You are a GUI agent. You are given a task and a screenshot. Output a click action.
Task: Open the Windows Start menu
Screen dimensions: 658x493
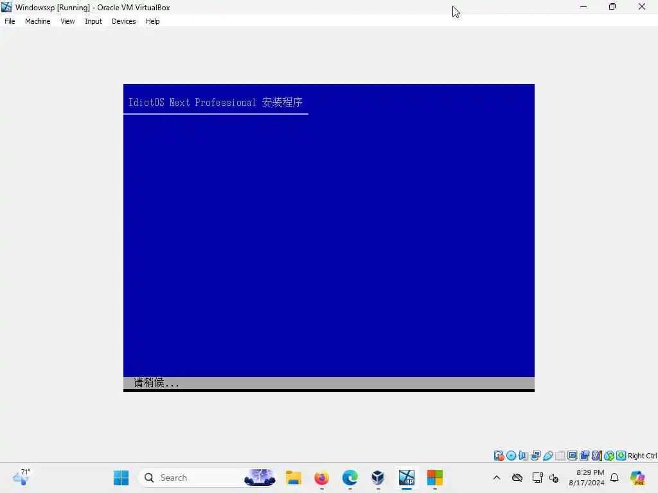pyautogui.click(x=121, y=478)
